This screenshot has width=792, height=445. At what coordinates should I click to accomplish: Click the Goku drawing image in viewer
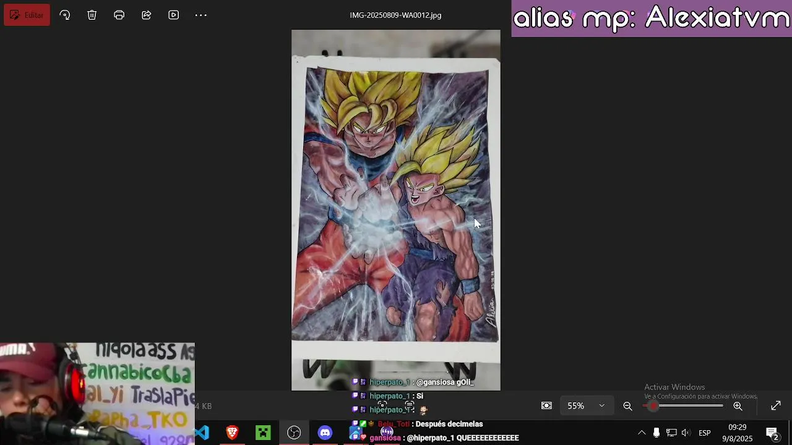coord(396,210)
